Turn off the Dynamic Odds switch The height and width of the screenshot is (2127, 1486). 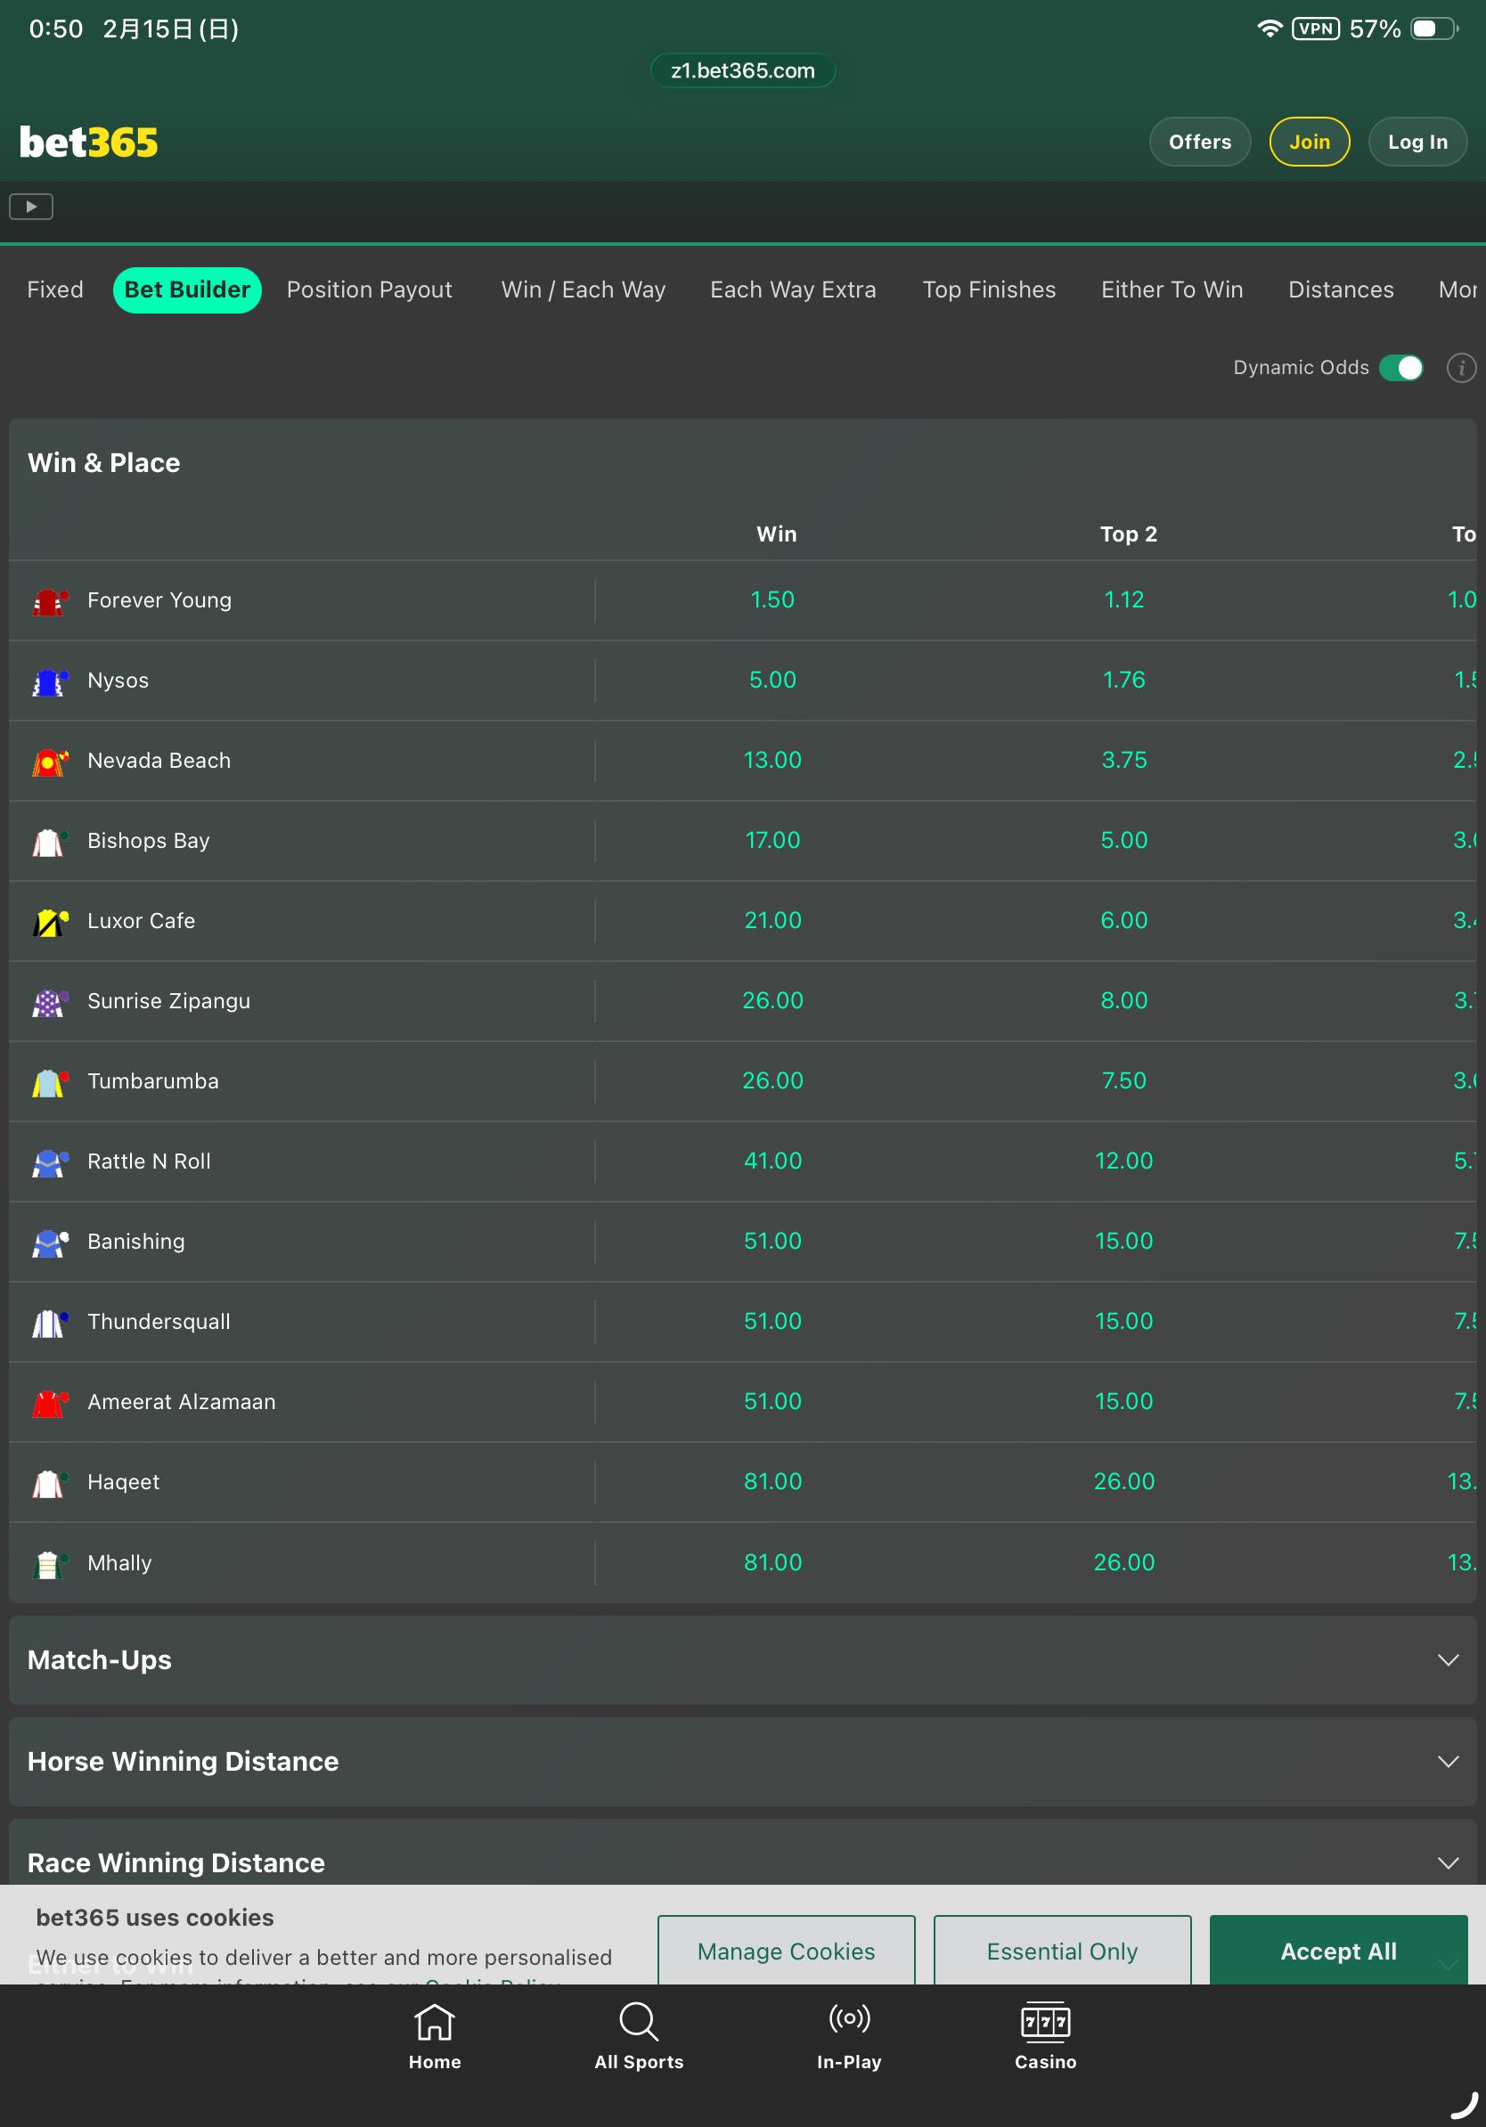click(x=1400, y=368)
